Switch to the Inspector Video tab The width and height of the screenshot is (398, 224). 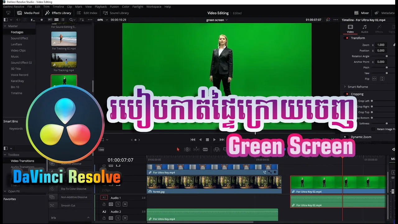point(350,29)
